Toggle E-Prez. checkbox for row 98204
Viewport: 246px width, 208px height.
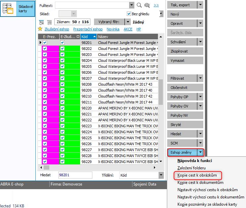45,60
